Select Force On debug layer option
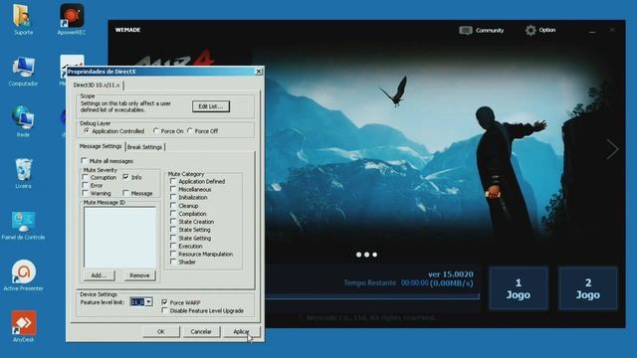Image resolution: width=637 pixels, height=358 pixels. pyautogui.click(x=156, y=131)
